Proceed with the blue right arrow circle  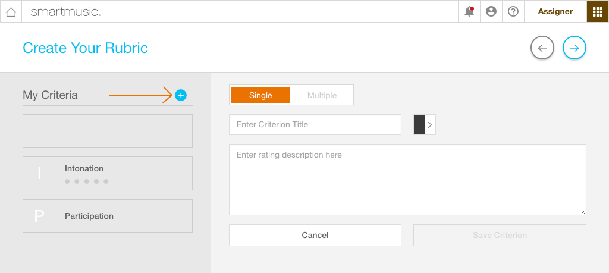[575, 48]
